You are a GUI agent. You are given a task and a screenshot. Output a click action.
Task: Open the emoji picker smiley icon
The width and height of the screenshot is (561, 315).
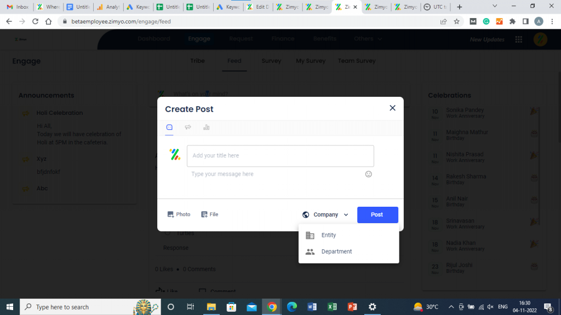click(x=369, y=174)
